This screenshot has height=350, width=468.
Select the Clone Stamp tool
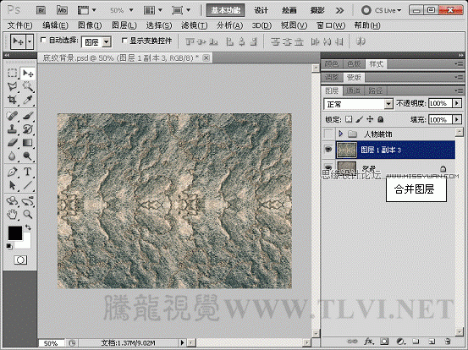click(x=12, y=129)
